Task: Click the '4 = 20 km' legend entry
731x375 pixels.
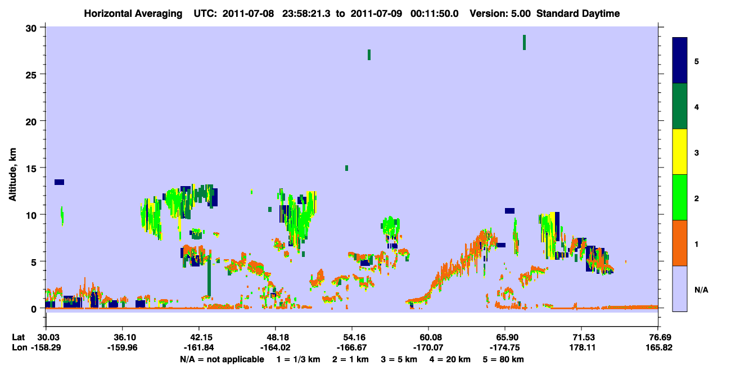Action: [451, 359]
